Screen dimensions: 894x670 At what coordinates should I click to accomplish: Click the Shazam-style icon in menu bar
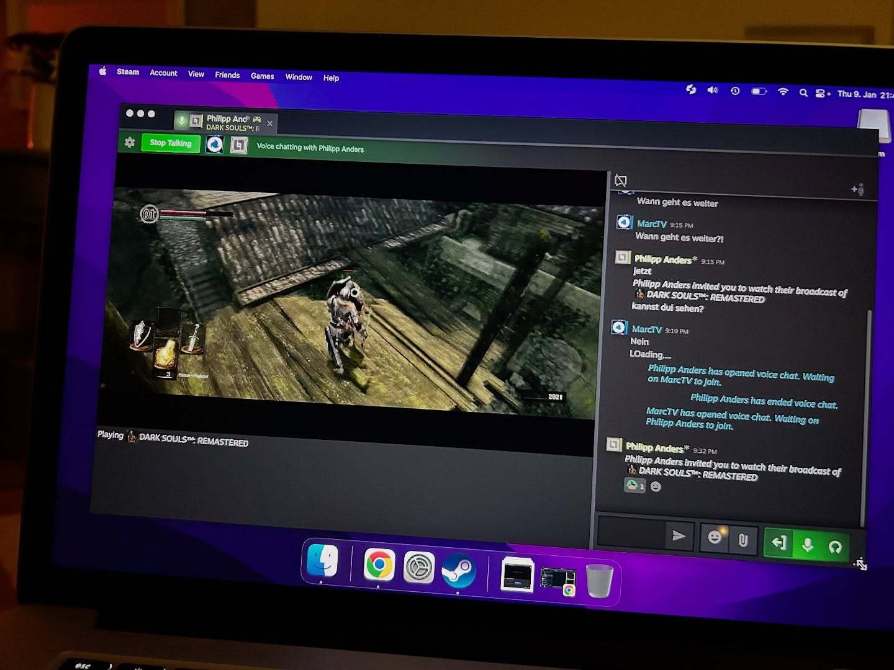pos(691,89)
